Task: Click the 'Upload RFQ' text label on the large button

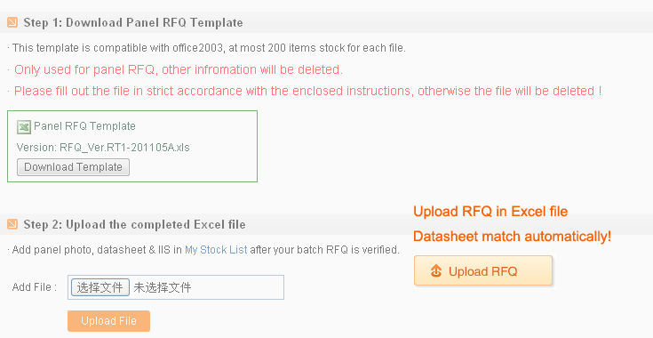Action: pos(483,271)
